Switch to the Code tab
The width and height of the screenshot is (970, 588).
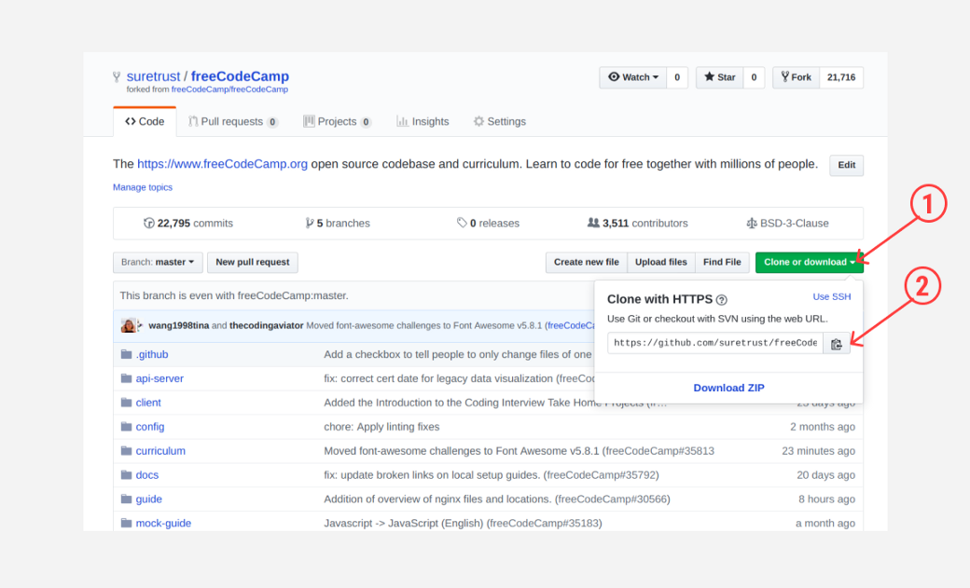145,122
